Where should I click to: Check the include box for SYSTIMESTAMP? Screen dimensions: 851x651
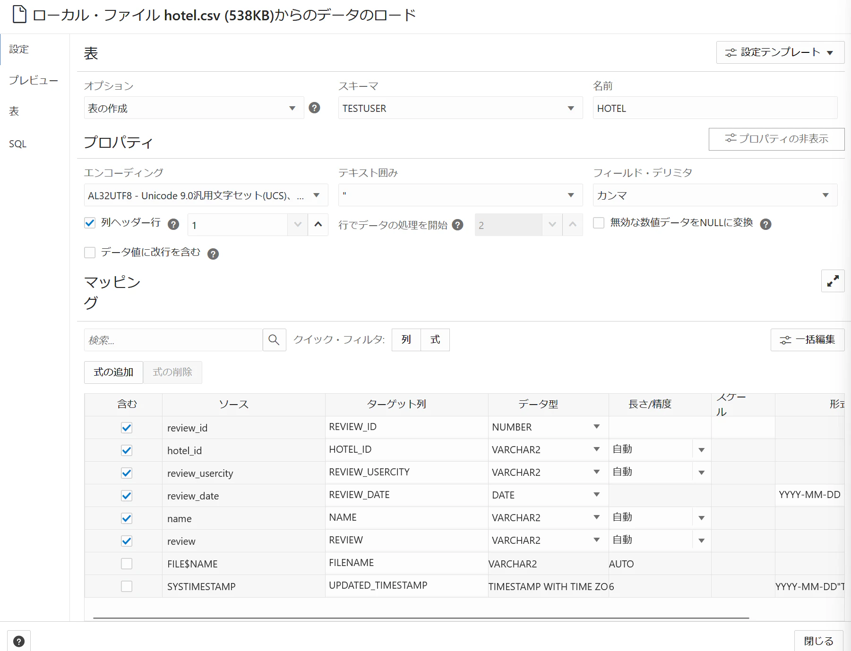click(127, 586)
